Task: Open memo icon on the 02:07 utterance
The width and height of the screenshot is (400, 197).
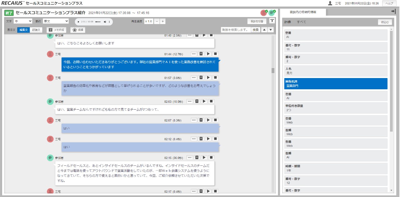Action: (x=201, y=120)
